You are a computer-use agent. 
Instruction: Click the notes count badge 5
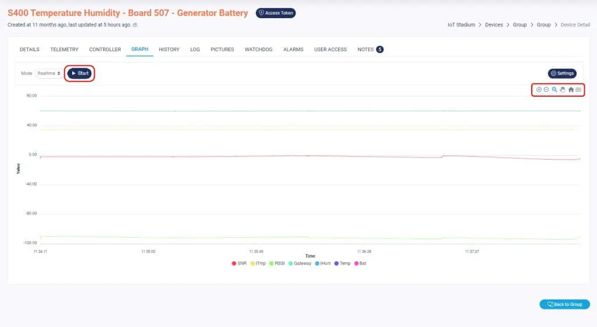pyautogui.click(x=380, y=50)
